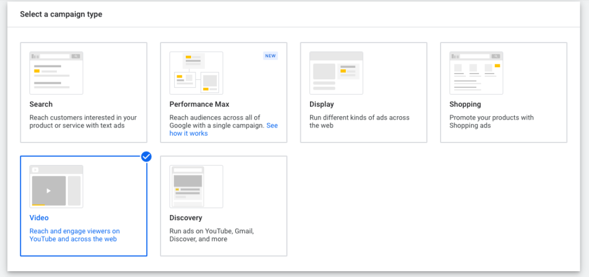This screenshot has height=277, width=589.
Task: Click 'Promote your products with Shopping ads'
Action: (x=491, y=122)
